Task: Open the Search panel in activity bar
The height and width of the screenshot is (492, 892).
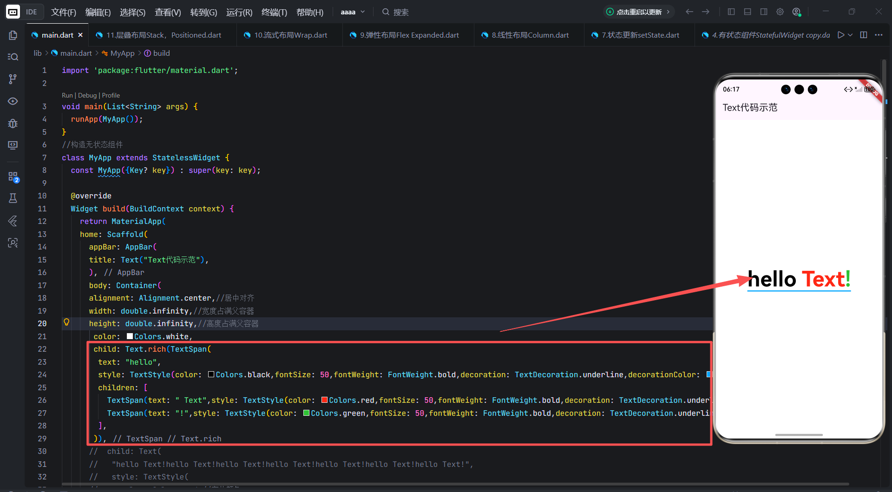Action: (13, 57)
